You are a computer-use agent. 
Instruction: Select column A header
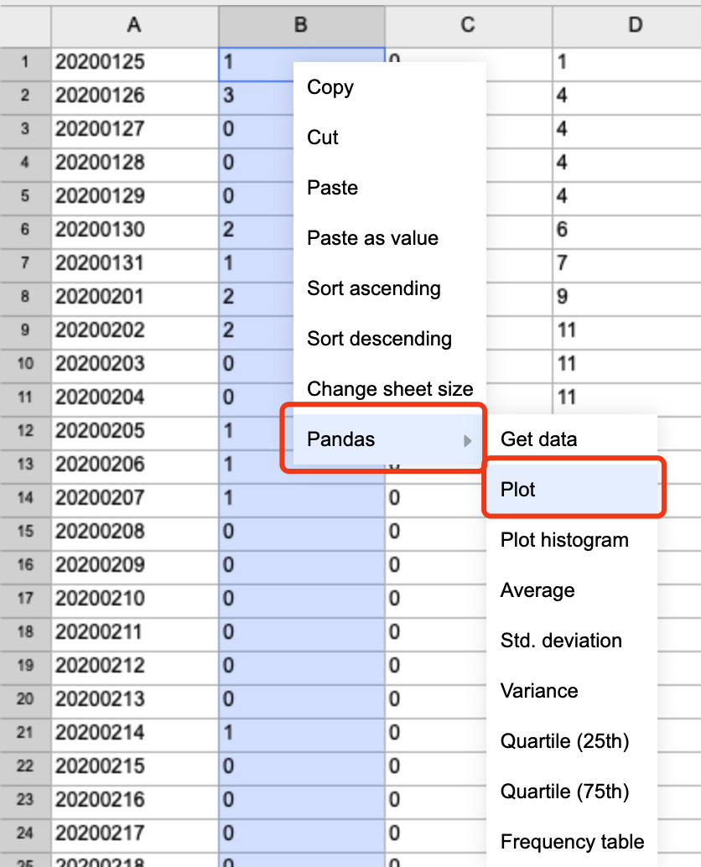pyautogui.click(x=134, y=25)
